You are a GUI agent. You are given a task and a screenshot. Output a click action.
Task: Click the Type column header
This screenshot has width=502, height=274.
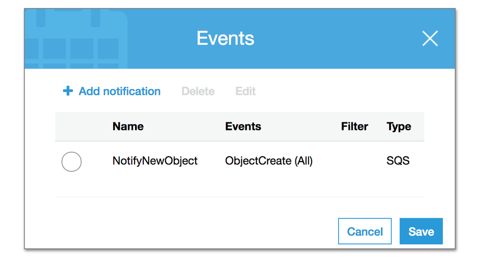pyautogui.click(x=399, y=126)
